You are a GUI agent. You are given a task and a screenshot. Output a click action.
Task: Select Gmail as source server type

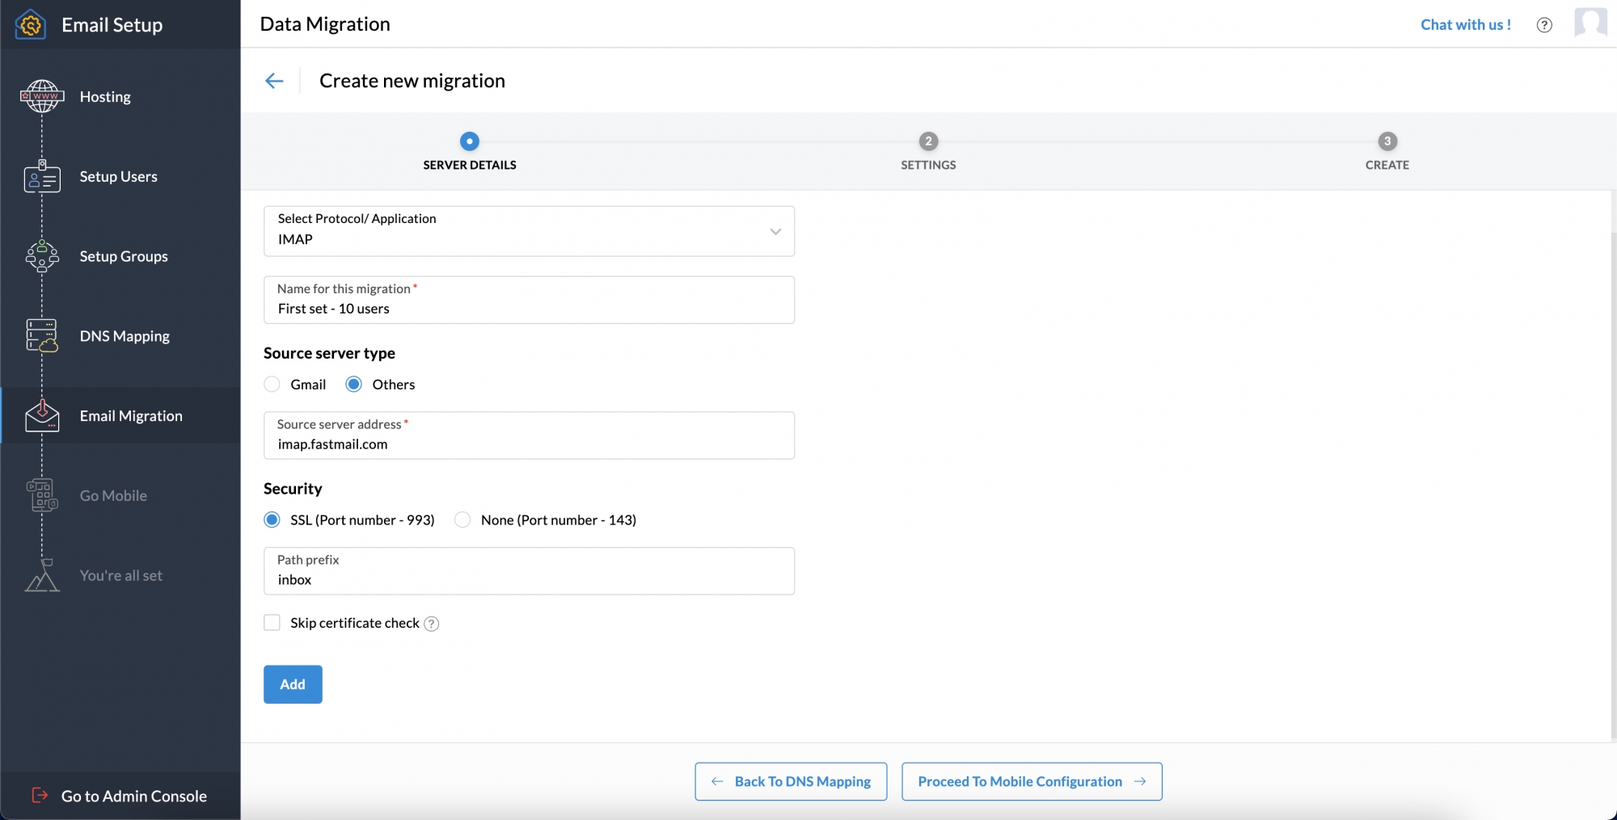click(x=272, y=384)
